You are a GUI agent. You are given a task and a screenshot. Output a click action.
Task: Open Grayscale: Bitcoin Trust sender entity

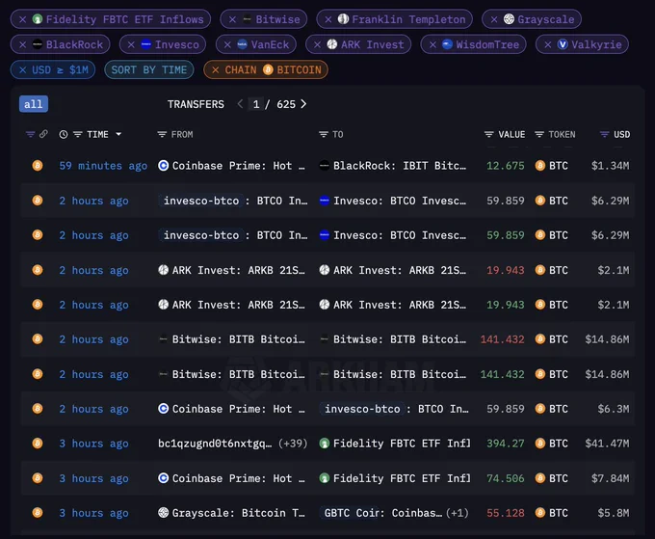click(x=238, y=513)
